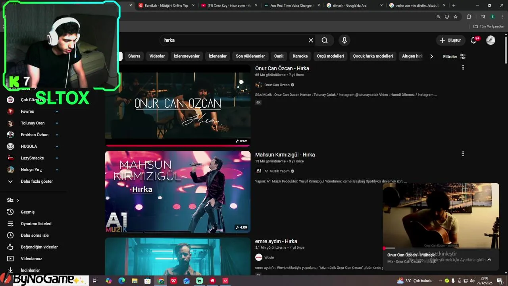The width and height of the screenshot is (508, 286).
Task: Open a new browser tab
Action: pos(454,6)
